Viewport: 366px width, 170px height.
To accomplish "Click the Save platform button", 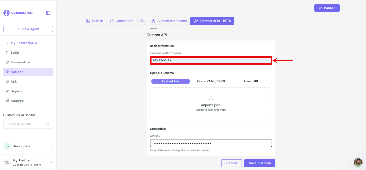I will (x=260, y=163).
